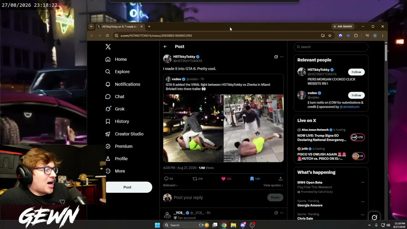This screenshot has height=229, width=407.
Task: Open History in the sidebar
Action: pos(117,121)
